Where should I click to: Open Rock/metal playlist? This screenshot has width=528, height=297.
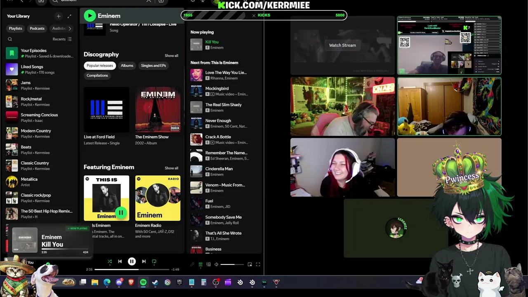pyautogui.click(x=40, y=101)
